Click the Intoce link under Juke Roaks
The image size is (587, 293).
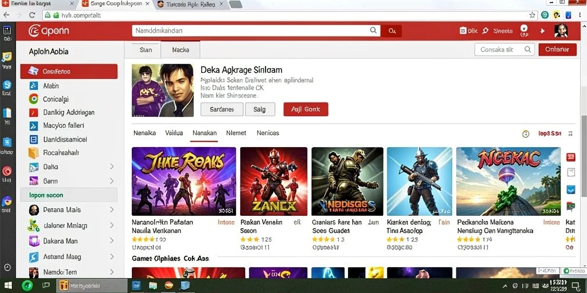point(226,223)
